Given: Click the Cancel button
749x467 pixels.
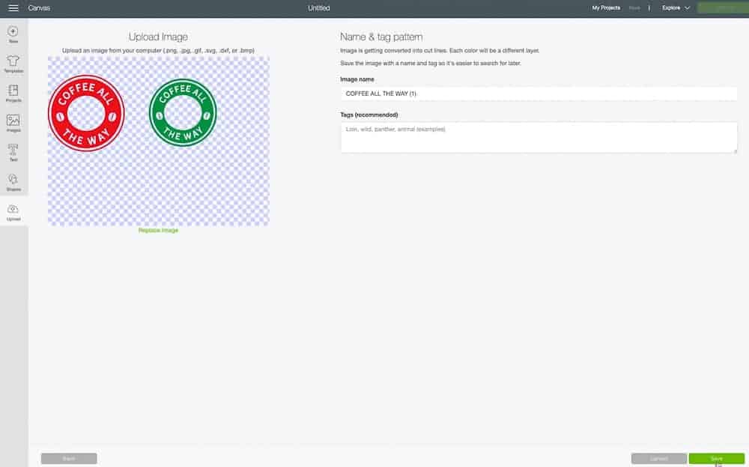Looking at the screenshot, I should [x=658, y=459].
